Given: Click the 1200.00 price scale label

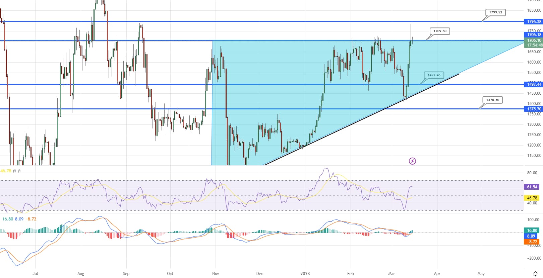Looking at the screenshot, I should pos(534,145).
